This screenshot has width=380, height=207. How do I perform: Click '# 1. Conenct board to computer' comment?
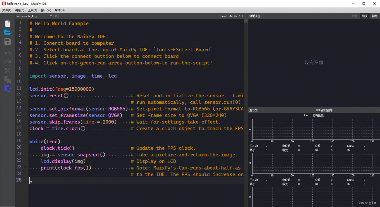tap(72, 43)
